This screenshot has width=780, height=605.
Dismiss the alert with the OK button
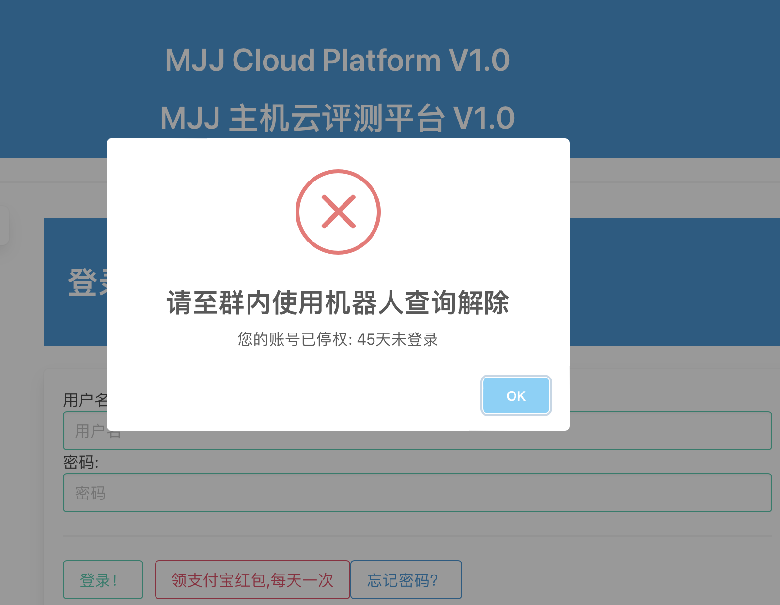pyautogui.click(x=516, y=395)
